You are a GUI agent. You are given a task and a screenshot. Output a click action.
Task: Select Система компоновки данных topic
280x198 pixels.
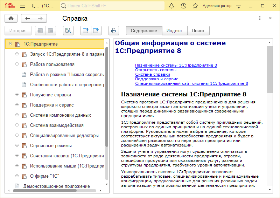[x=60, y=115]
